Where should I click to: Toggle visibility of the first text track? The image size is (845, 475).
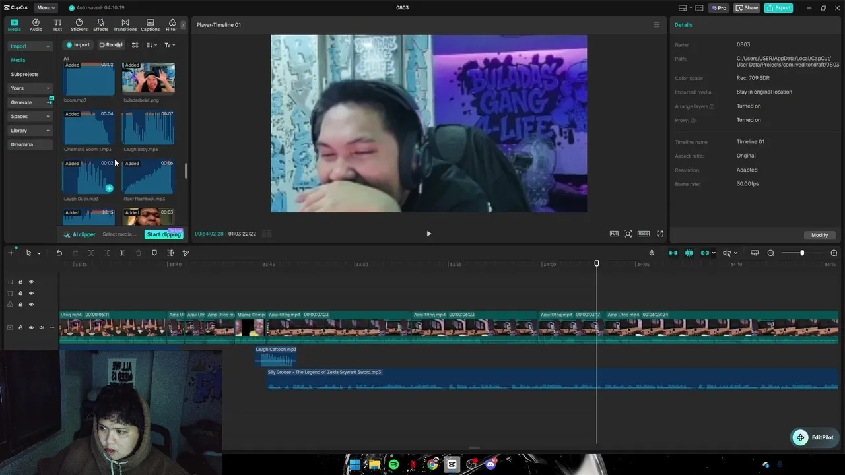click(31, 282)
